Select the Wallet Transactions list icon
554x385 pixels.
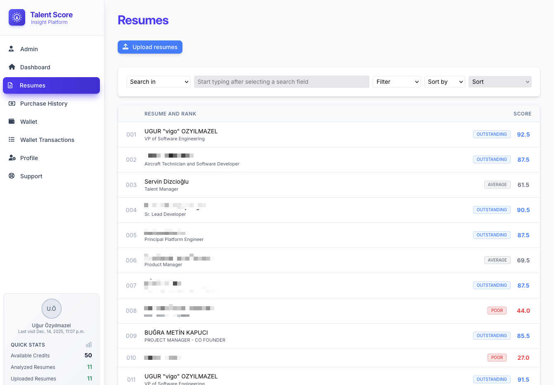[12, 139]
